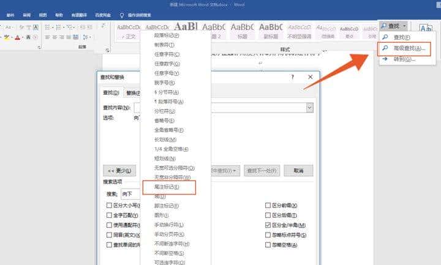This screenshot has height=265, width=441.
Task: Click the << 更少(L) button
Action: coord(119,171)
